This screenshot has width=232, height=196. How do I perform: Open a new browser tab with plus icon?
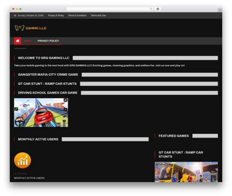[x=220, y=10]
